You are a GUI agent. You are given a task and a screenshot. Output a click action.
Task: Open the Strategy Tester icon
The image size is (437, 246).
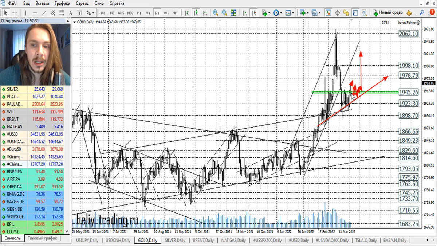point(364,13)
